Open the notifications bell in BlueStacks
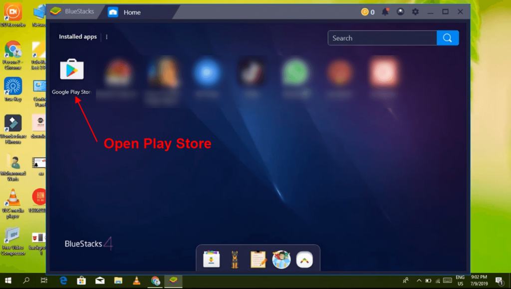511x289 pixels. pyautogui.click(x=385, y=11)
